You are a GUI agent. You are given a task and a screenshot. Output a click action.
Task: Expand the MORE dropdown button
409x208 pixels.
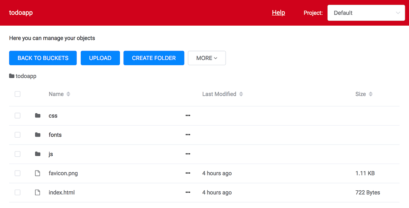[x=207, y=58]
